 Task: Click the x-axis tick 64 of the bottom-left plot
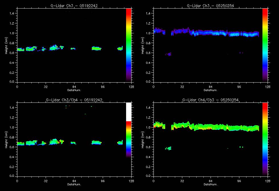pos(74,181)
